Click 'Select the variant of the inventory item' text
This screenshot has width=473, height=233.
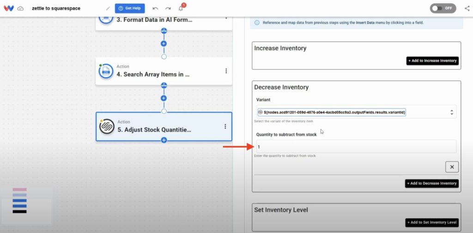pos(284,121)
